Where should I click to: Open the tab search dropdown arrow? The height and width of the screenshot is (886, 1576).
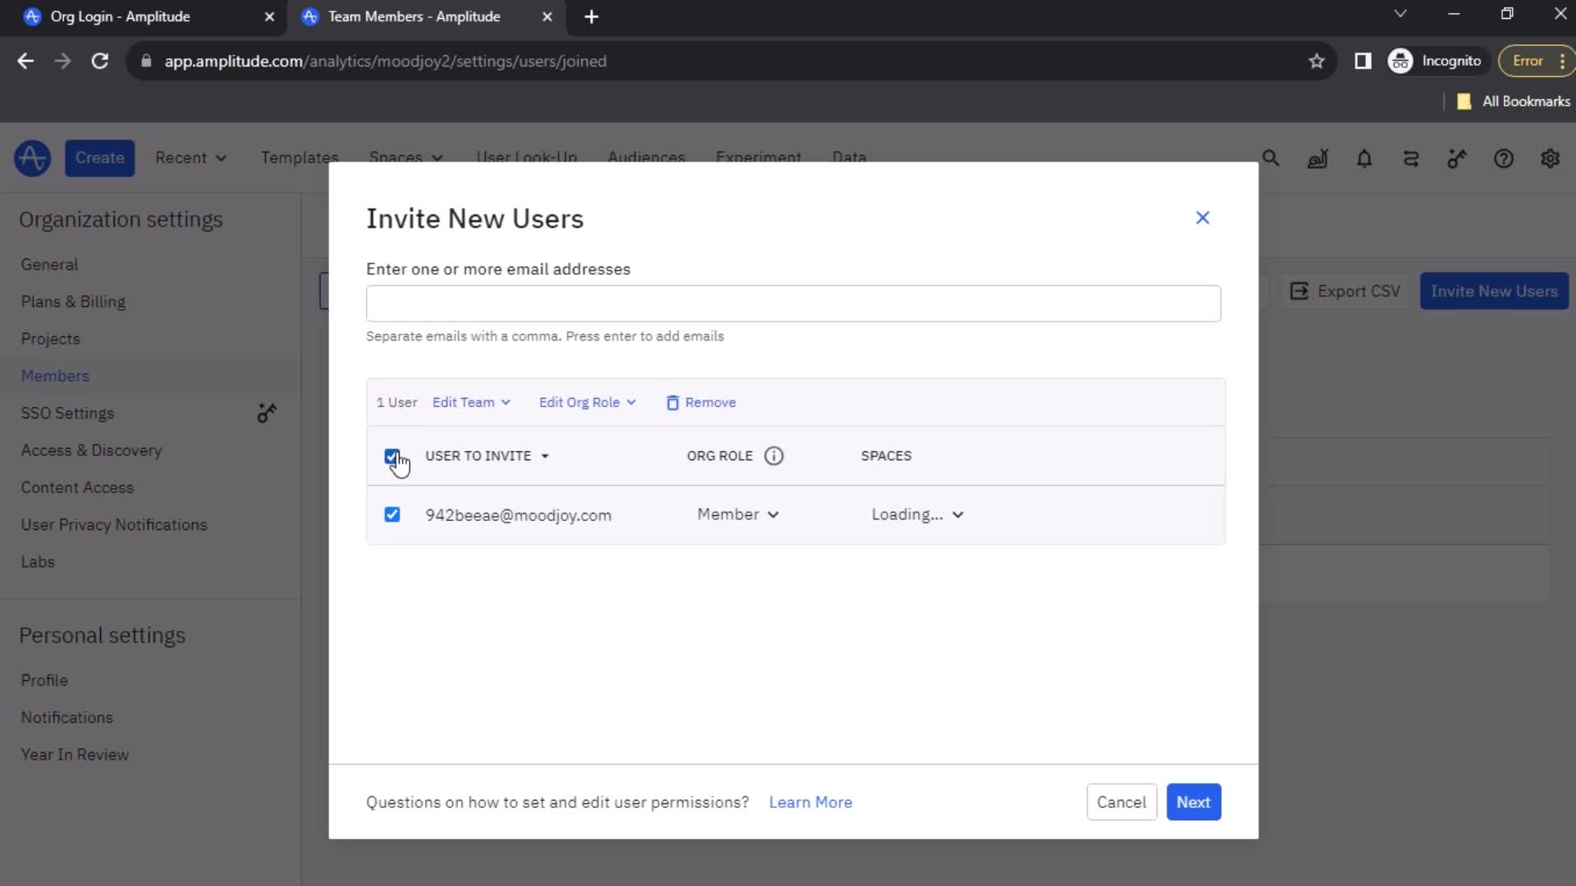(x=1400, y=14)
